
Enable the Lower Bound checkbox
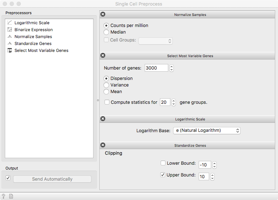tap(163, 163)
